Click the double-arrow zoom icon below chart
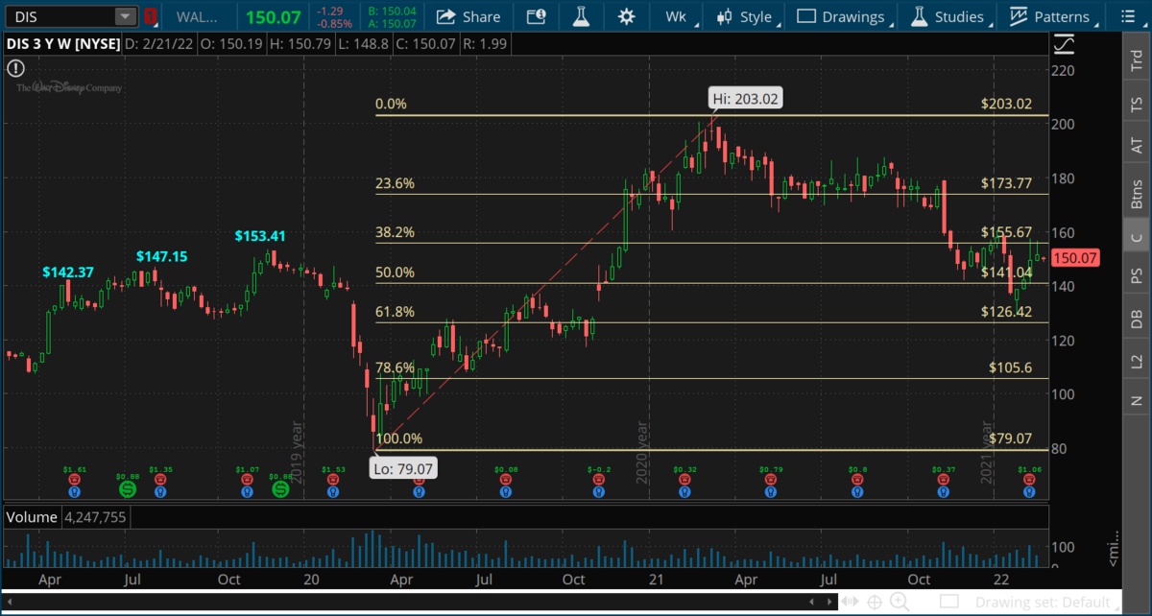 [x=851, y=602]
